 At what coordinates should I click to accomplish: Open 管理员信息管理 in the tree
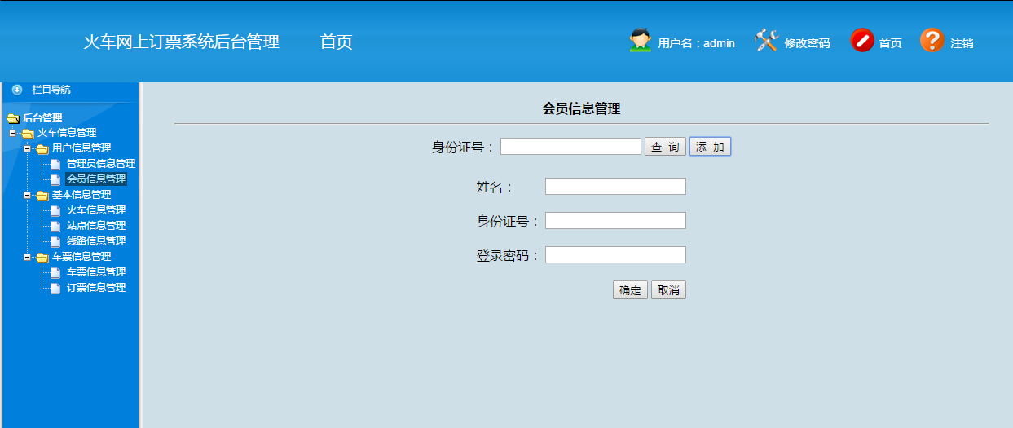pyautogui.click(x=101, y=164)
